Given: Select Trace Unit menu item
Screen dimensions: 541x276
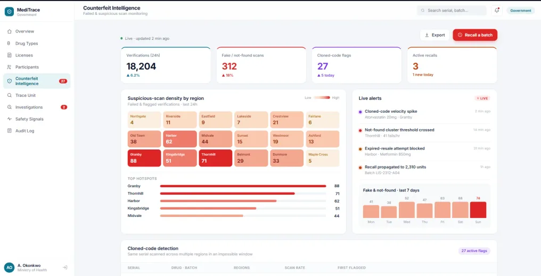Looking at the screenshot, I should point(37,95).
